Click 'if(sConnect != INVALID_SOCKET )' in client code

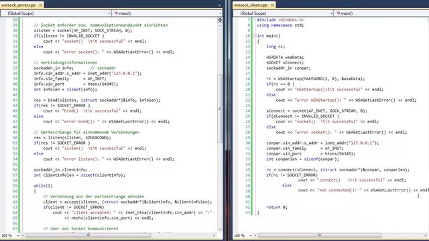(x=302, y=116)
